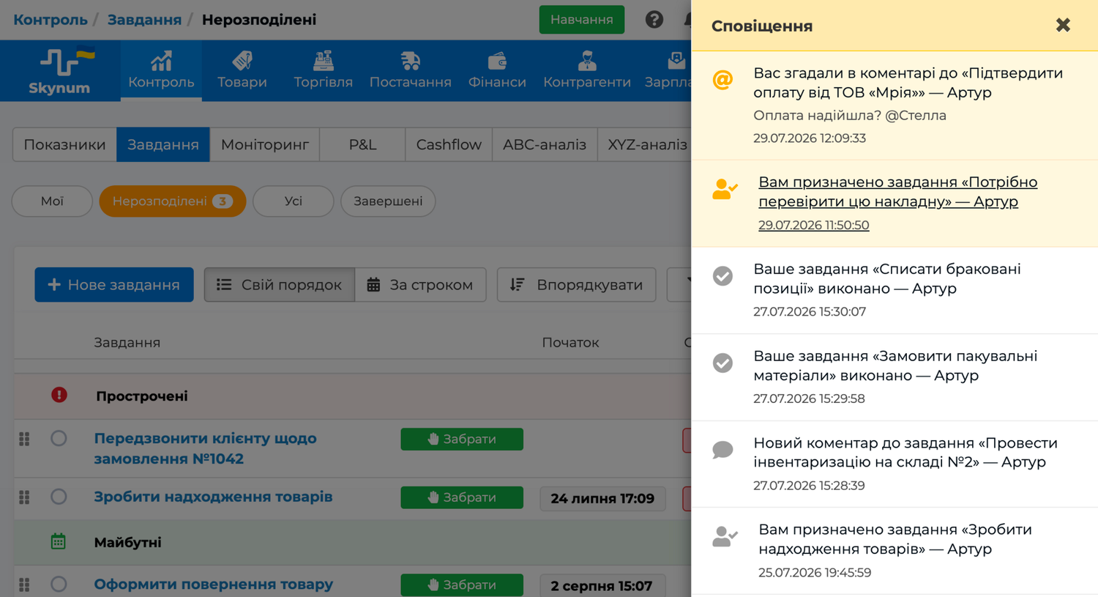Close the Сповіщення panel
This screenshot has width=1098, height=597.
click(1063, 26)
